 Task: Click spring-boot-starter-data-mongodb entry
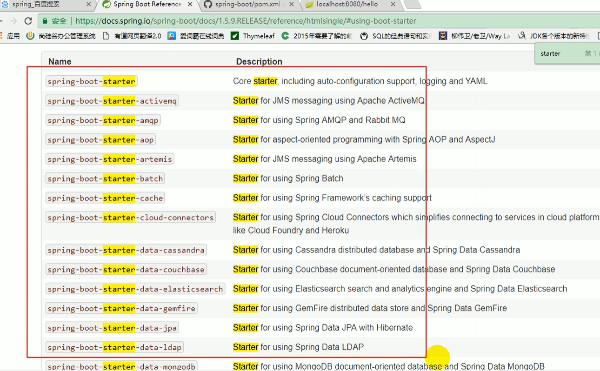(x=121, y=366)
